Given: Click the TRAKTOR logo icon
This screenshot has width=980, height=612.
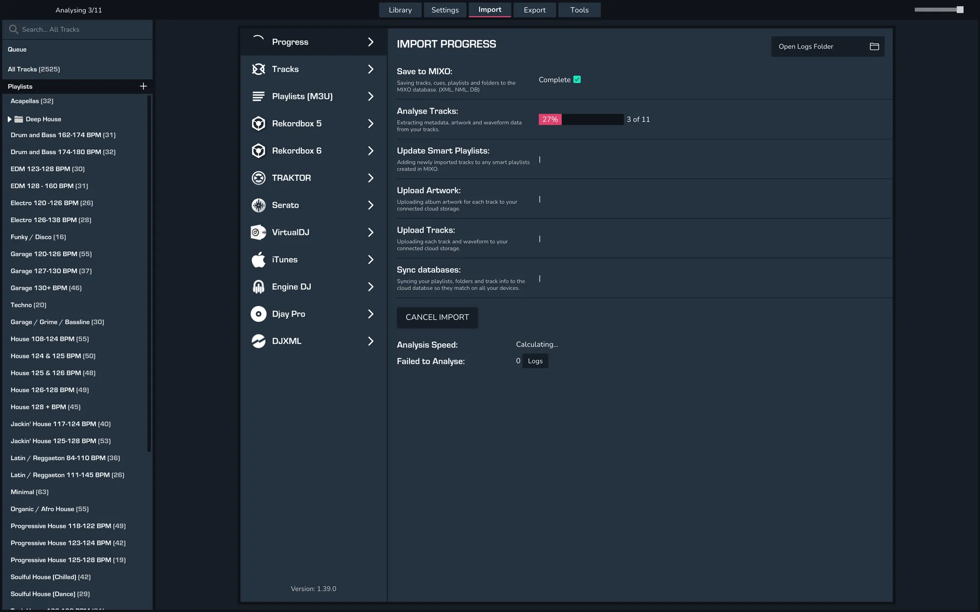Looking at the screenshot, I should 258,178.
